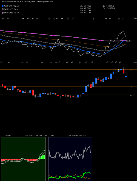Open the ADX indicator chart panel
The height and width of the screenshot is (181, 137).
[70, 159]
